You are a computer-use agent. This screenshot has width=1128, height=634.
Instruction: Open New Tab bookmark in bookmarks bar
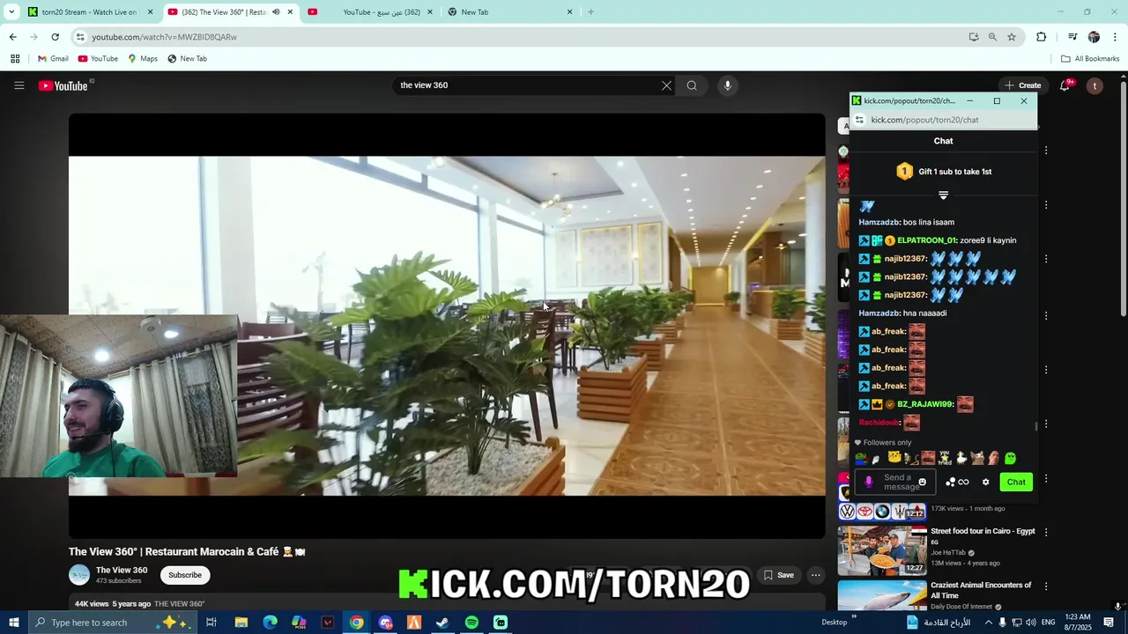[187, 59]
